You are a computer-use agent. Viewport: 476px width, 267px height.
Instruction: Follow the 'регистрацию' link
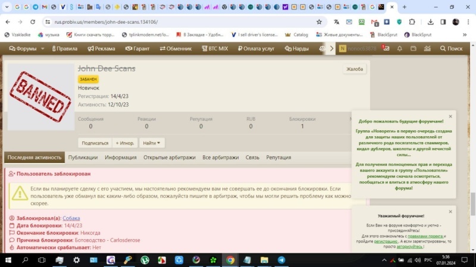point(386,241)
